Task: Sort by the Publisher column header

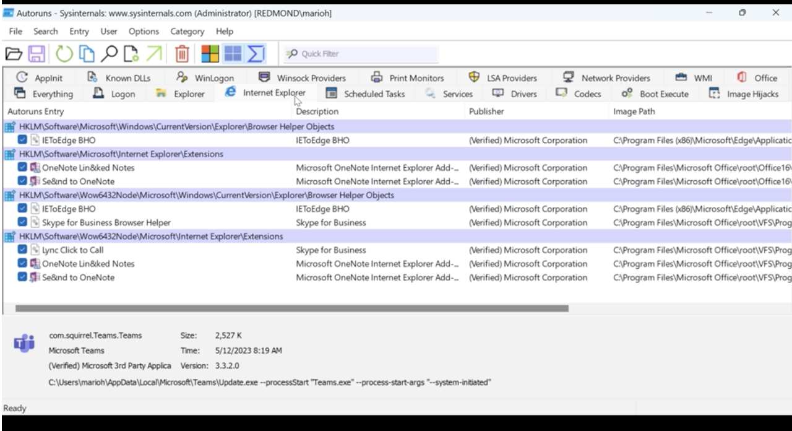Action: pyautogui.click(x=536, y=111)
